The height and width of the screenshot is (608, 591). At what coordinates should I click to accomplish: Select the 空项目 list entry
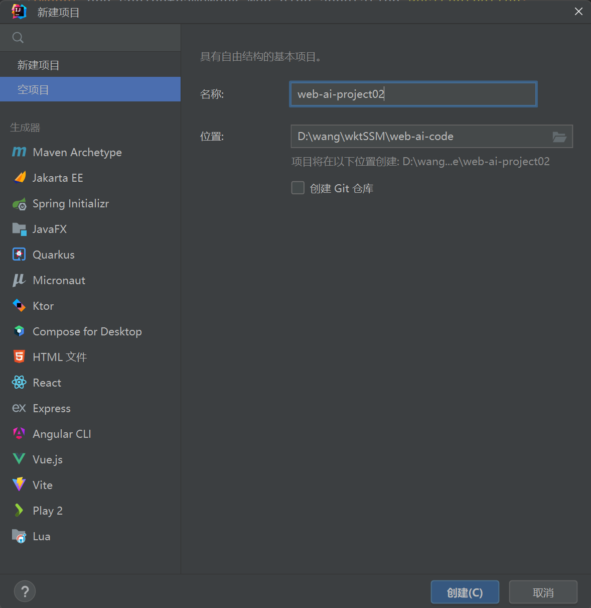click(x=34, y=90)
